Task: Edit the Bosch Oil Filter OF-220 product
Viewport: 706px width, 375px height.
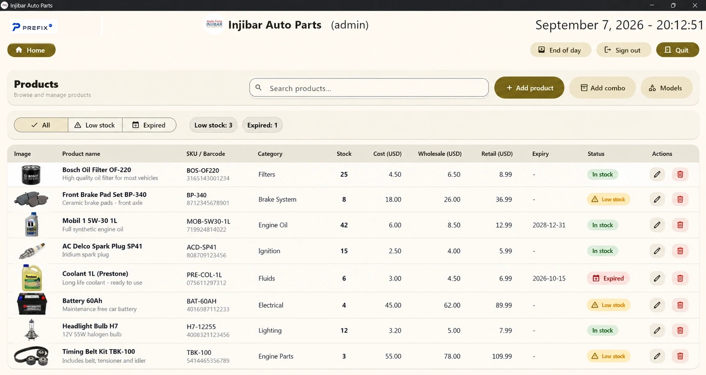Action: click(x=657, y=174)
